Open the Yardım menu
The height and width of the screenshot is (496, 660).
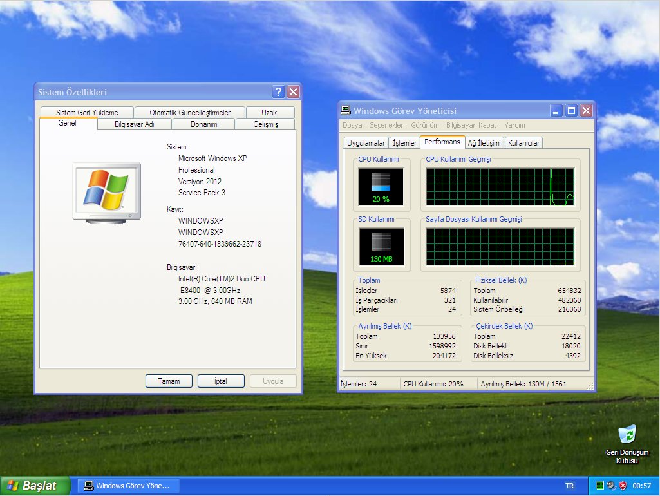coord(514,125)
